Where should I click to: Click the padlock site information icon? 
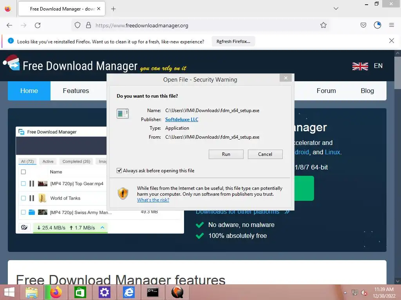(x=89, y=25)
